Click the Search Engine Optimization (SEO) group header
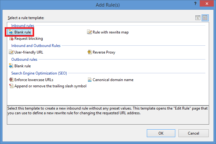The width and height of the screenshot is (216, 144). pos(39,73)
